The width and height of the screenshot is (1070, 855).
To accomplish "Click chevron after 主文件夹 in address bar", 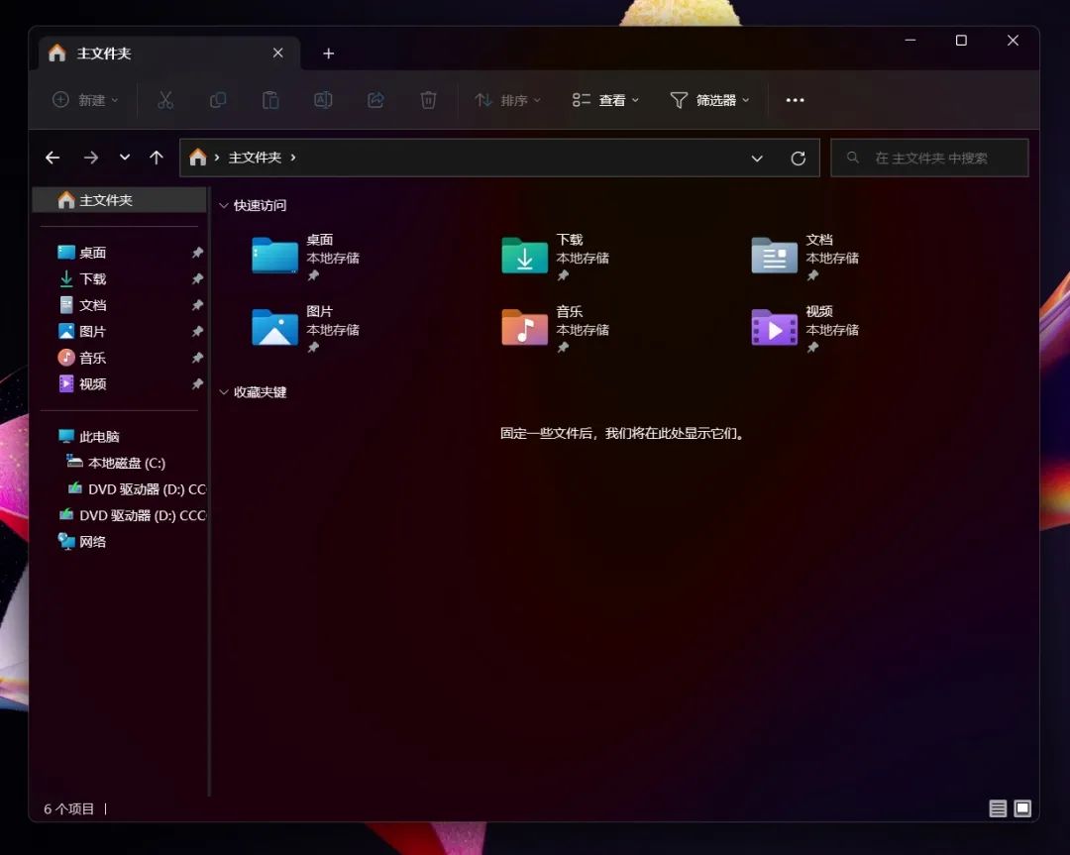I will click(292, 158).
